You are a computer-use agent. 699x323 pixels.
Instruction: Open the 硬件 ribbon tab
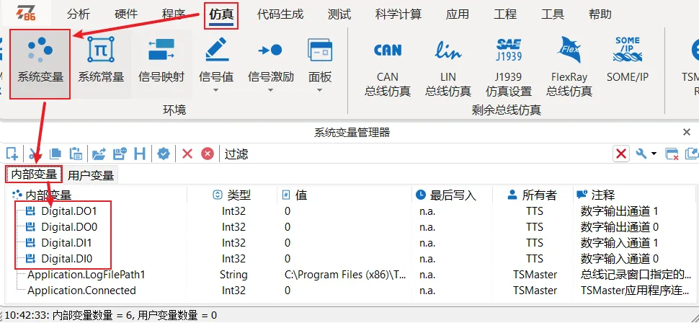coord(126,14)
